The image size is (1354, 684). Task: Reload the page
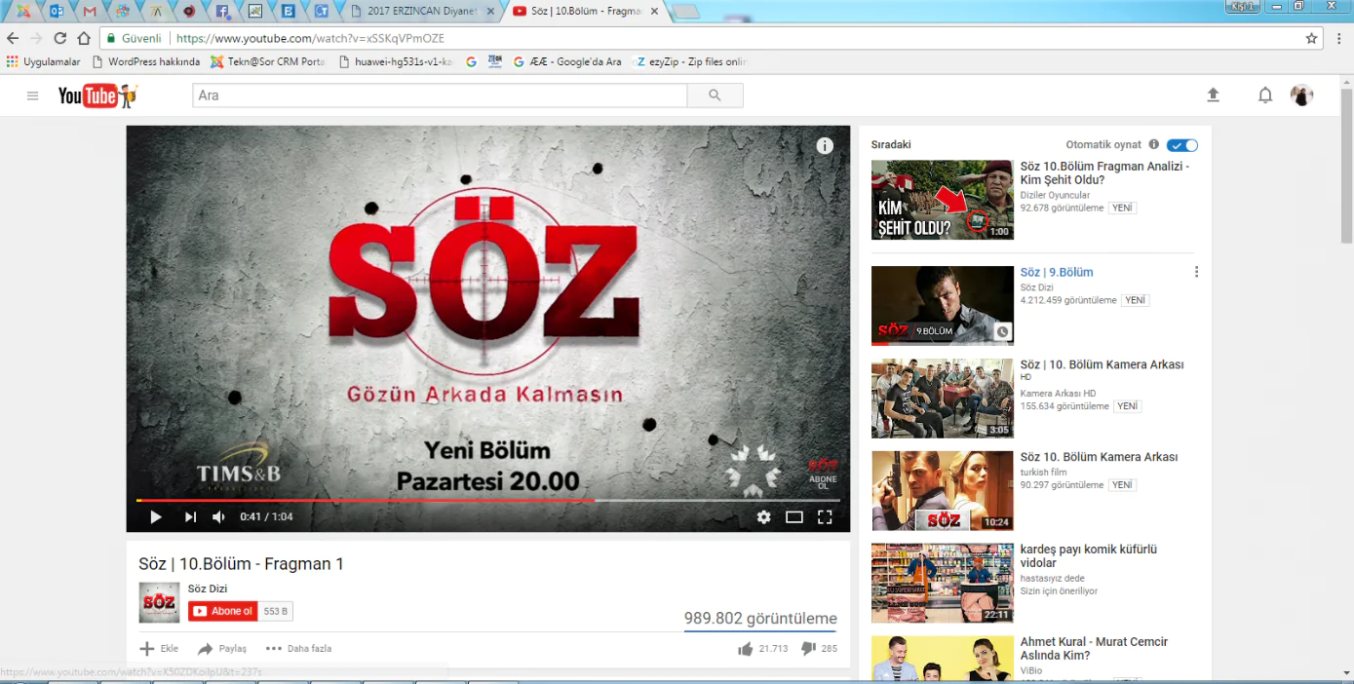tap(60, 38)
